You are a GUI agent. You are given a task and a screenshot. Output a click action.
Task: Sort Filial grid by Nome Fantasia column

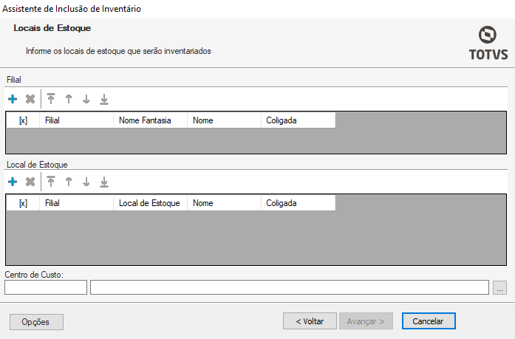pos(150,120)
